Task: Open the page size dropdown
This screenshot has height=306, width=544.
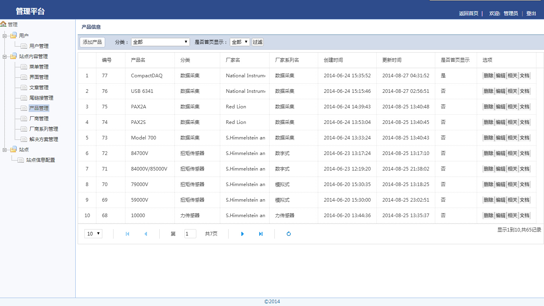Action: (x=93, y=233)
